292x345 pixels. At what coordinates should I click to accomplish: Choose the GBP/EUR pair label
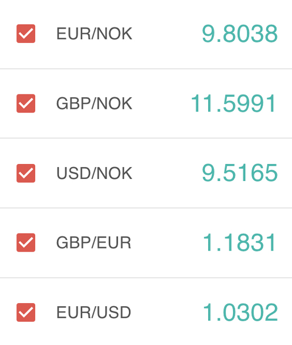pyautogui.click(x=94, y=243)
